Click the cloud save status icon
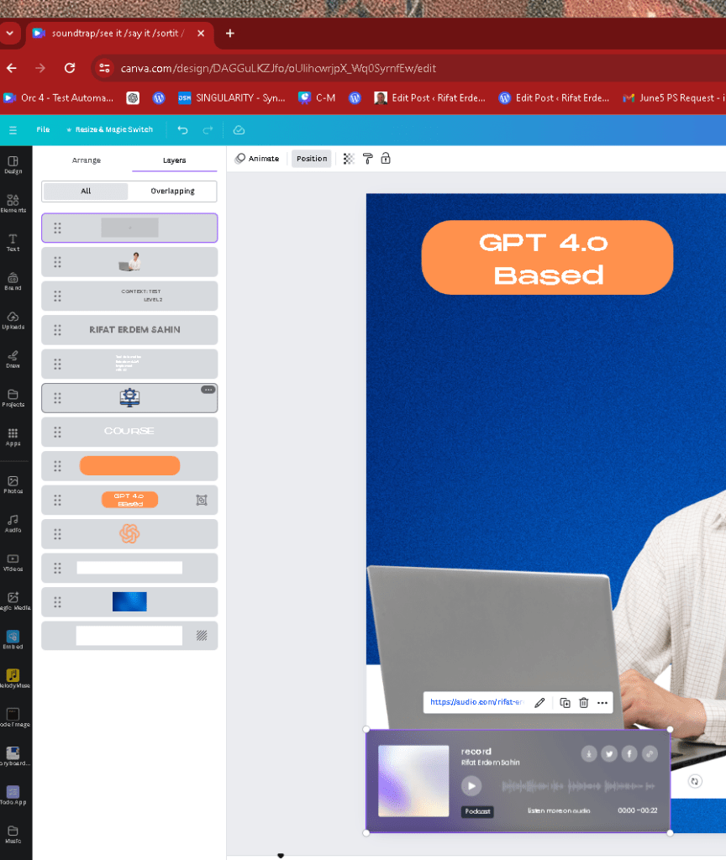Screen dimensions: 726x860 tap(239, 130)
